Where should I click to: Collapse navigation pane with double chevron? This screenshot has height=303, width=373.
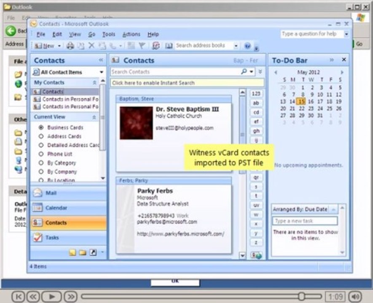(x=101, y=60)
